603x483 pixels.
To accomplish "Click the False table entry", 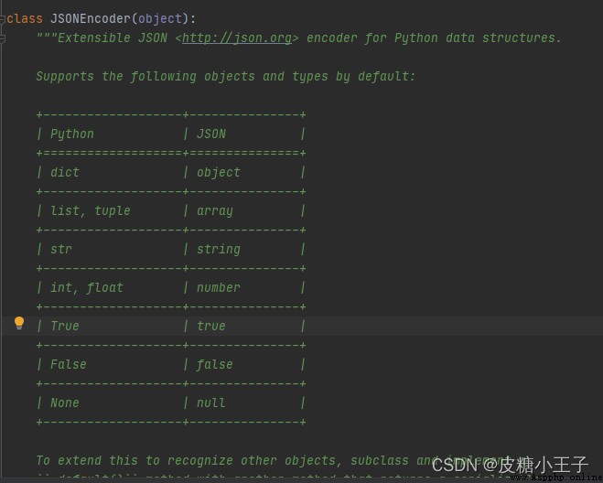I will tap(69, 365).
